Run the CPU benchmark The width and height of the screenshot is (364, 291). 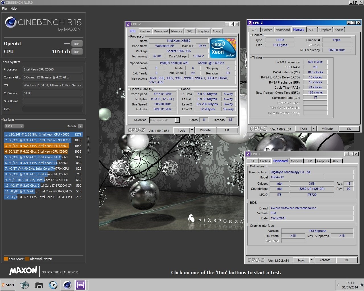click(x=77, y=52)
